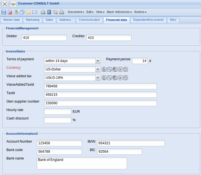Screen dimensions: 201x175
Task: Click the save floppy disk toolbar icon
Action: tap(4, 12)
